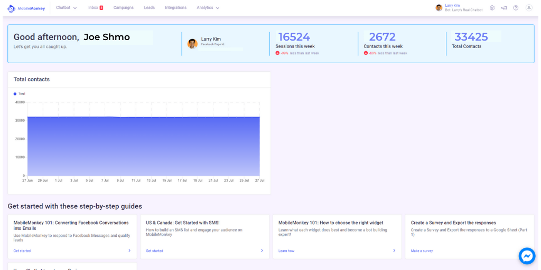Click the 17 Jul axis label
Image resolution: width=541 pixels, height=270 pixels.
pos(182,180)
